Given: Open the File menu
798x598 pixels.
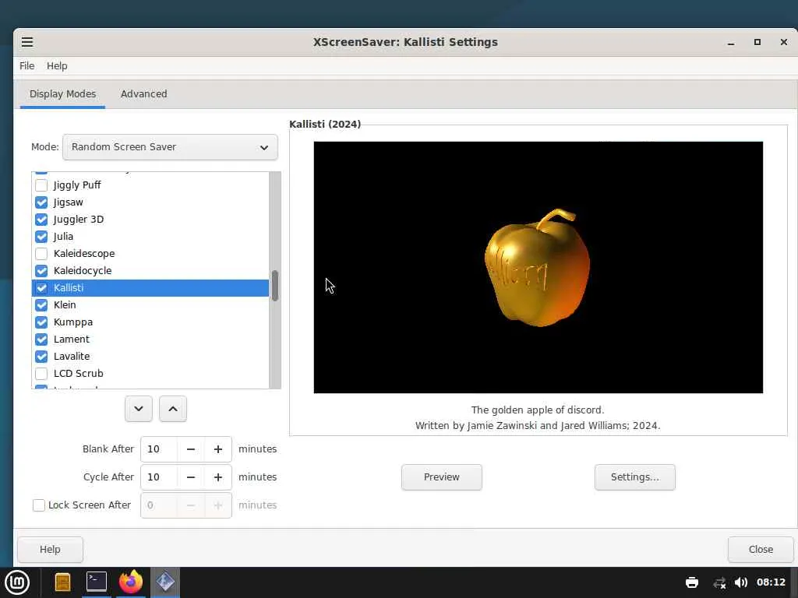Looking at the screenshot, I should 27,65.
